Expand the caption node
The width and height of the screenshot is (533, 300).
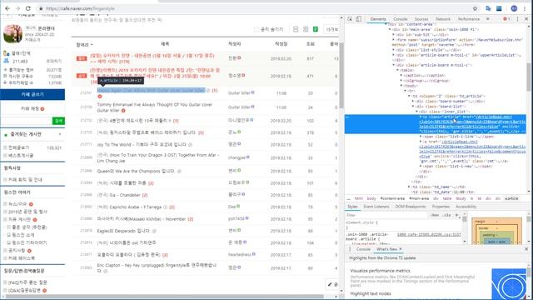pos(401,75)
